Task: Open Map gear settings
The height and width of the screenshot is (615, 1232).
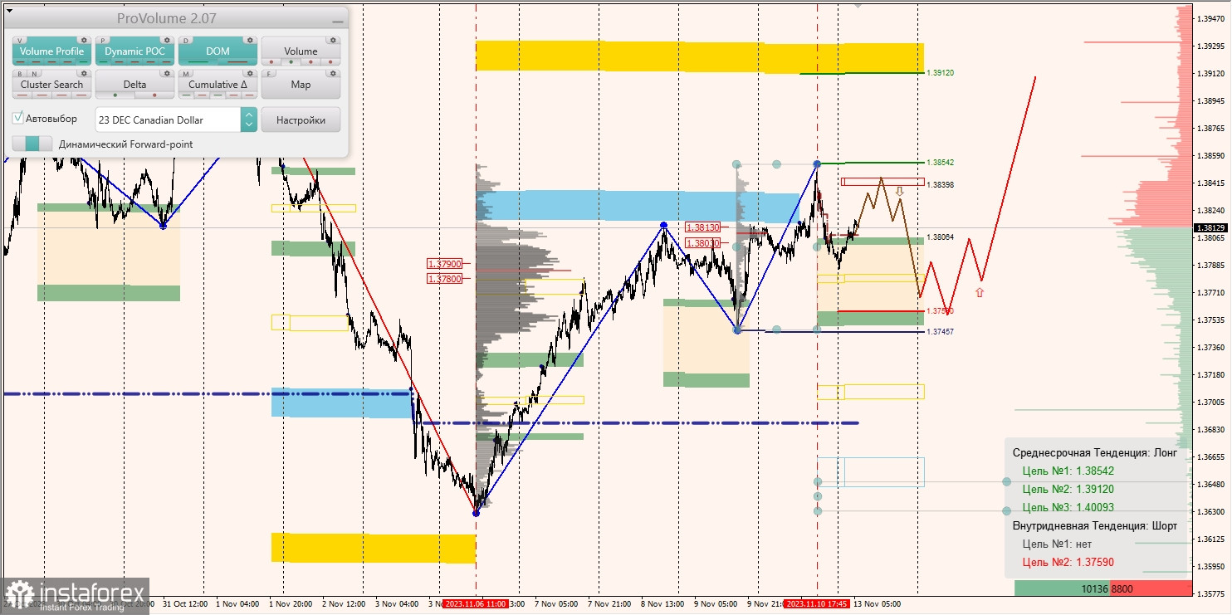Action: (x=332, y=73)
